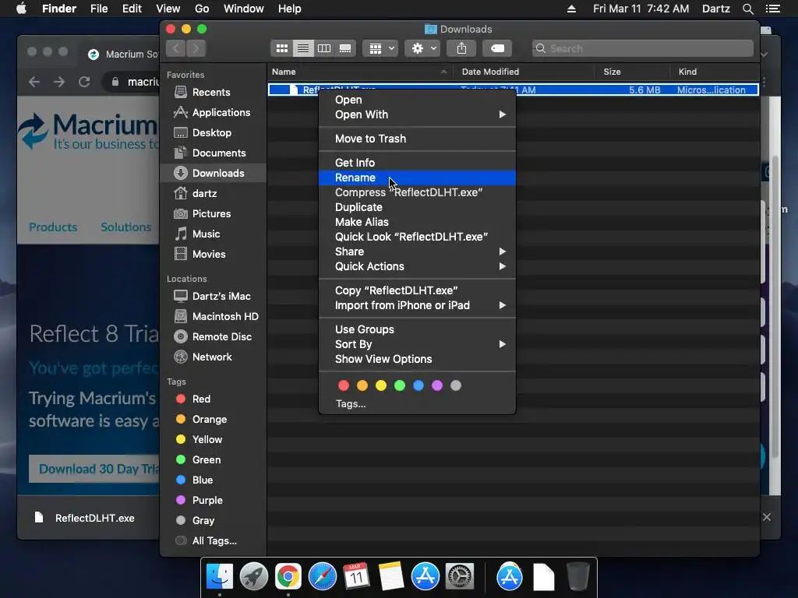798x598 pixels.
Task: Open Tags… in context menu
Action: [x=351, y=404]
